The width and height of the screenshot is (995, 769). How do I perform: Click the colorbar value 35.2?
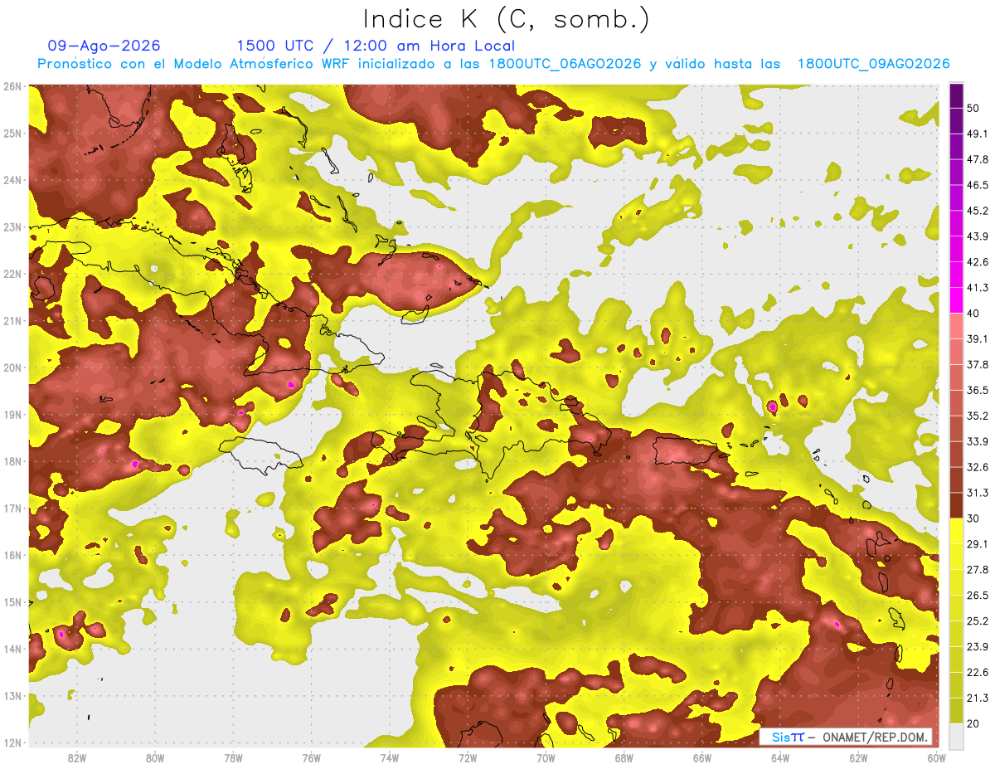click(978, 416)
